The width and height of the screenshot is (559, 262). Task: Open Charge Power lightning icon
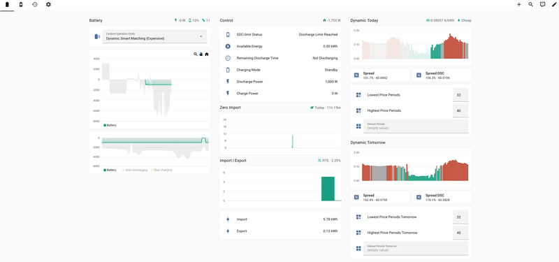[228, 94]
